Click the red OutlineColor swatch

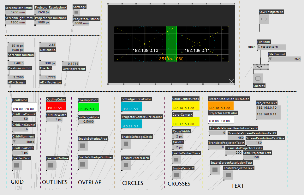point(56,106)
